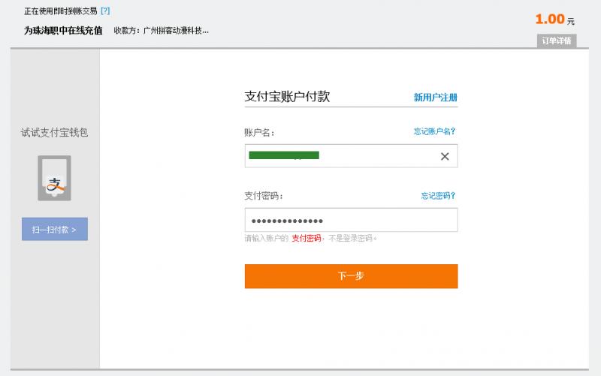The height and width of the screenshot is (376, 601).
Task: Open the 订单详情 order details tab
Action: 557,41
